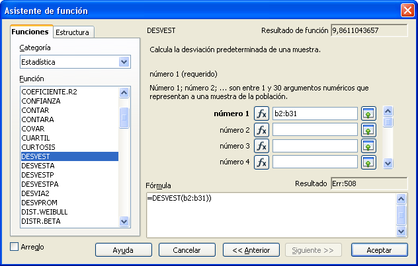Choose CURTOSIS from the function list
The width and height of the screenshot is (418, 266).
point(38,147)
